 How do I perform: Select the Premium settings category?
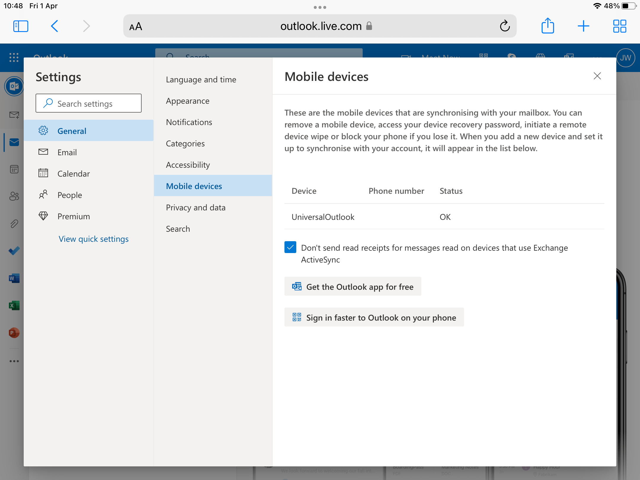pyautogui.click(x=89, y=216)
